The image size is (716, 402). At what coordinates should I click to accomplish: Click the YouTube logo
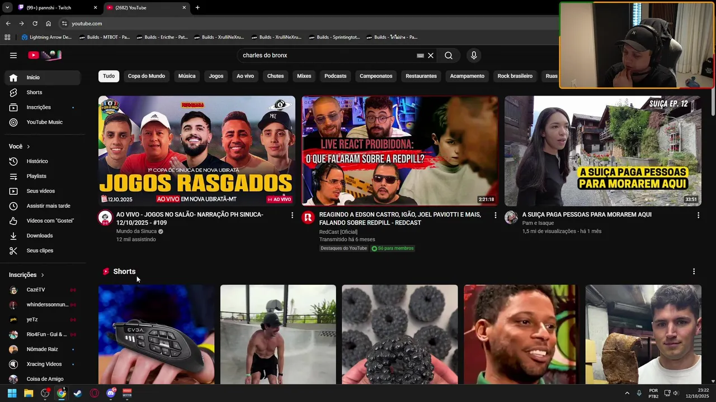pyautogui.click(x=45, y=55)
